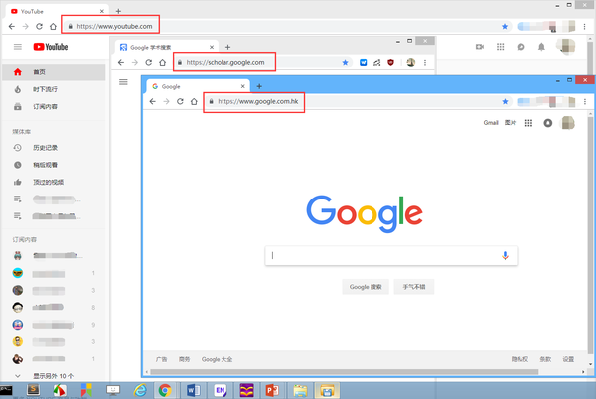
Task: Focus scholar.google.com address bar
Action: [x=262, y=62]
